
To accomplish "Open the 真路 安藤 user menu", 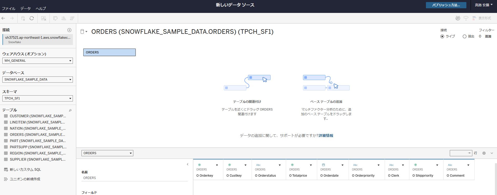I will coord(484,5).
